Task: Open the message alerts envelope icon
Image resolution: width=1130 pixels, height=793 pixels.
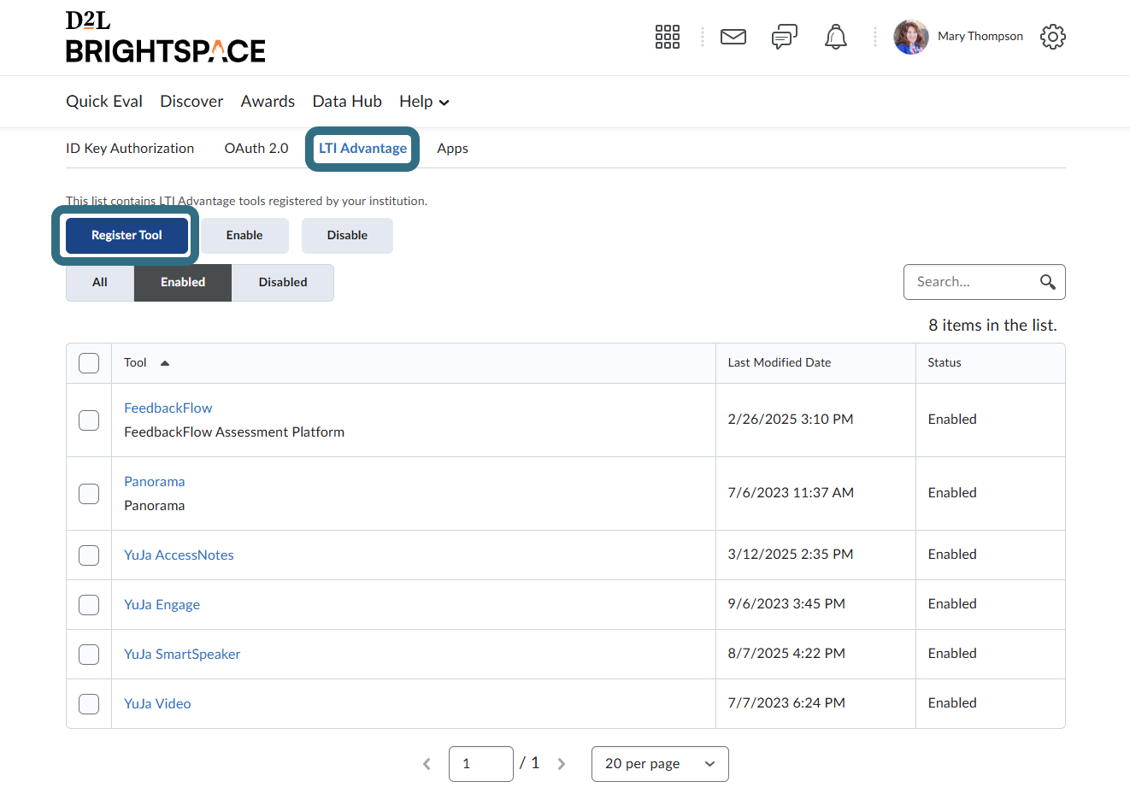Action: tap(733, 37)
